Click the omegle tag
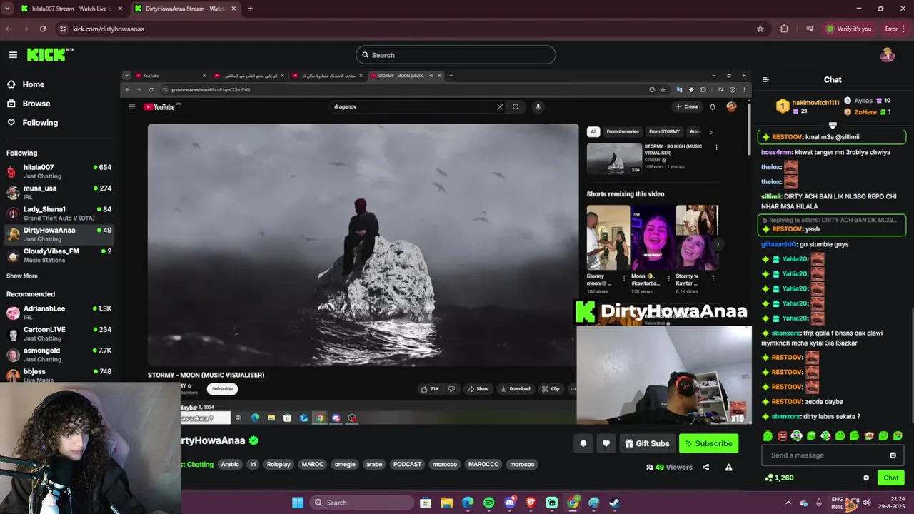 point(345,464)
